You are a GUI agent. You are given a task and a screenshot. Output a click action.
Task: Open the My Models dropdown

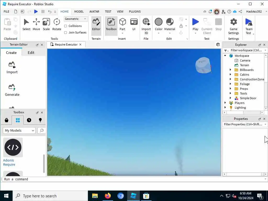coord(19,130)
